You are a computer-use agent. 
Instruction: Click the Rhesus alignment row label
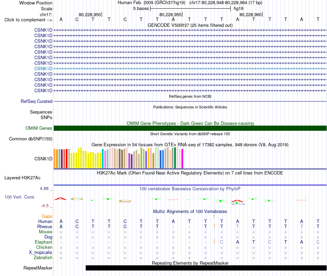[x=45, y=226]
